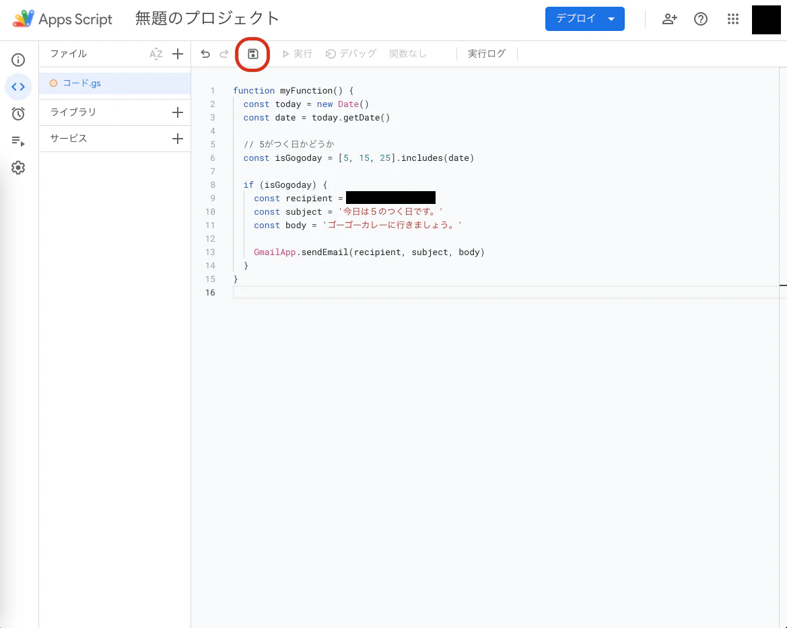Open Project Settings gear icon
787x628 pixels.
[18, 168]
